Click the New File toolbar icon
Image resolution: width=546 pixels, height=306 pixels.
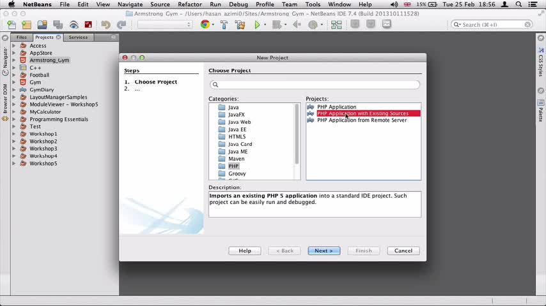(11, 25)
